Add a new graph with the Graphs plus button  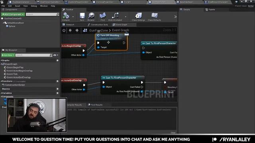(x=57, y=60)
